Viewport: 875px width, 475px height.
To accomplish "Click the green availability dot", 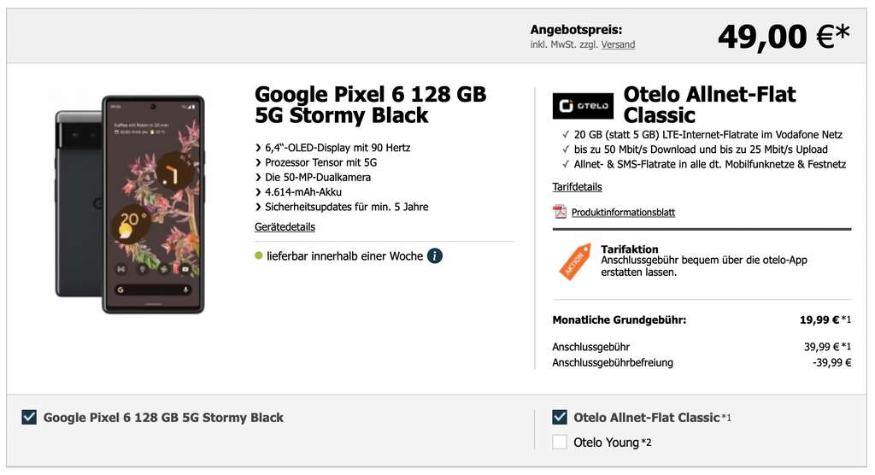I will click(x=259, y=255).
